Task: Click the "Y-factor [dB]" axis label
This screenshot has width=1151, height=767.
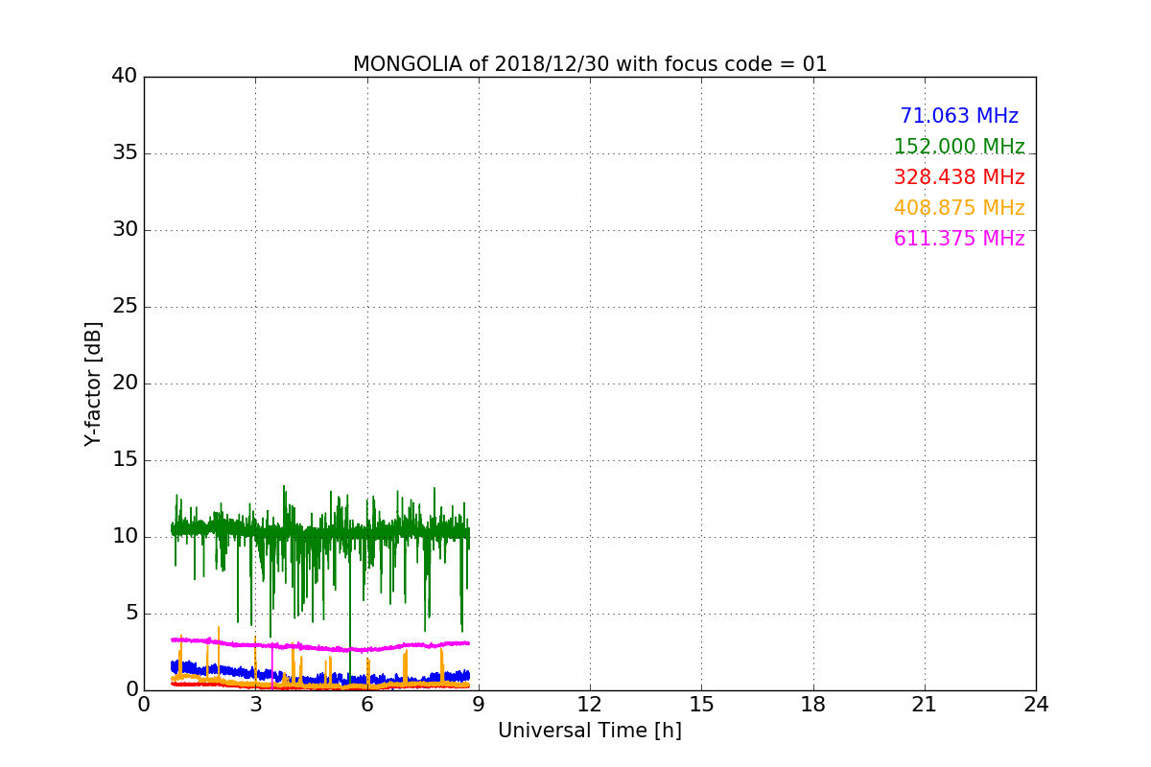Action: pos(93,383)
